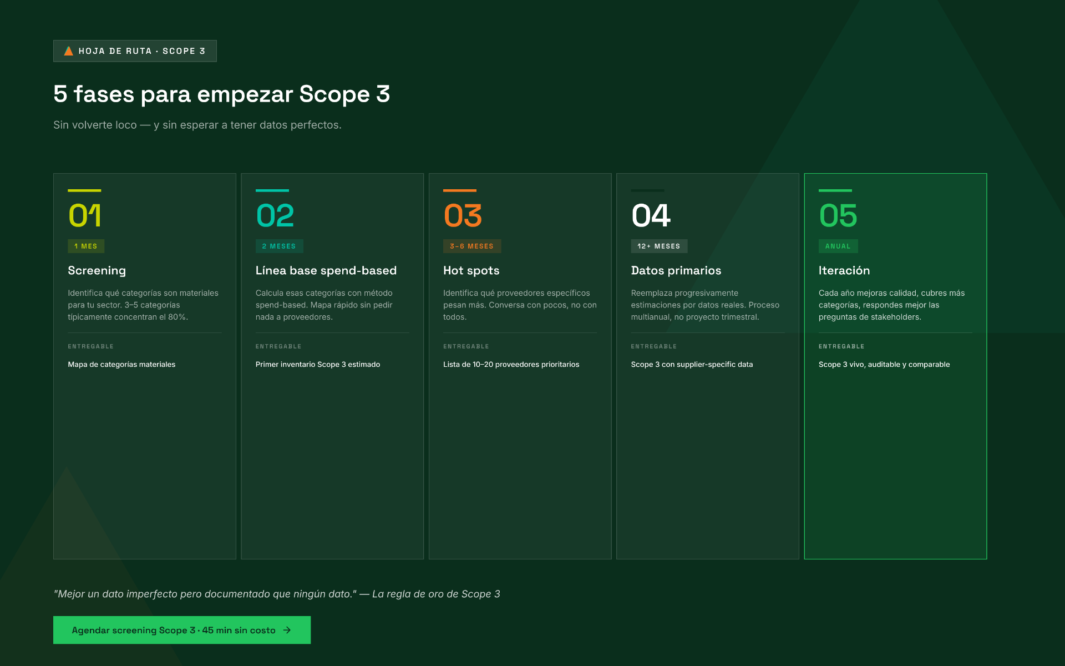
Task: Click the 01 phase number
Action: tap(84, 215)
